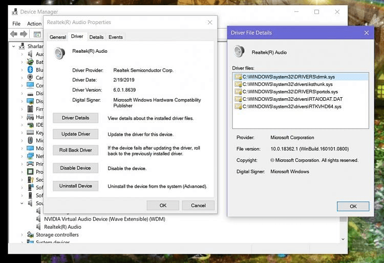Screen dimensions: 384x263
Task: Expand the Network adapters category arrow
Action: pyautogui.click(x=22, y=156)
